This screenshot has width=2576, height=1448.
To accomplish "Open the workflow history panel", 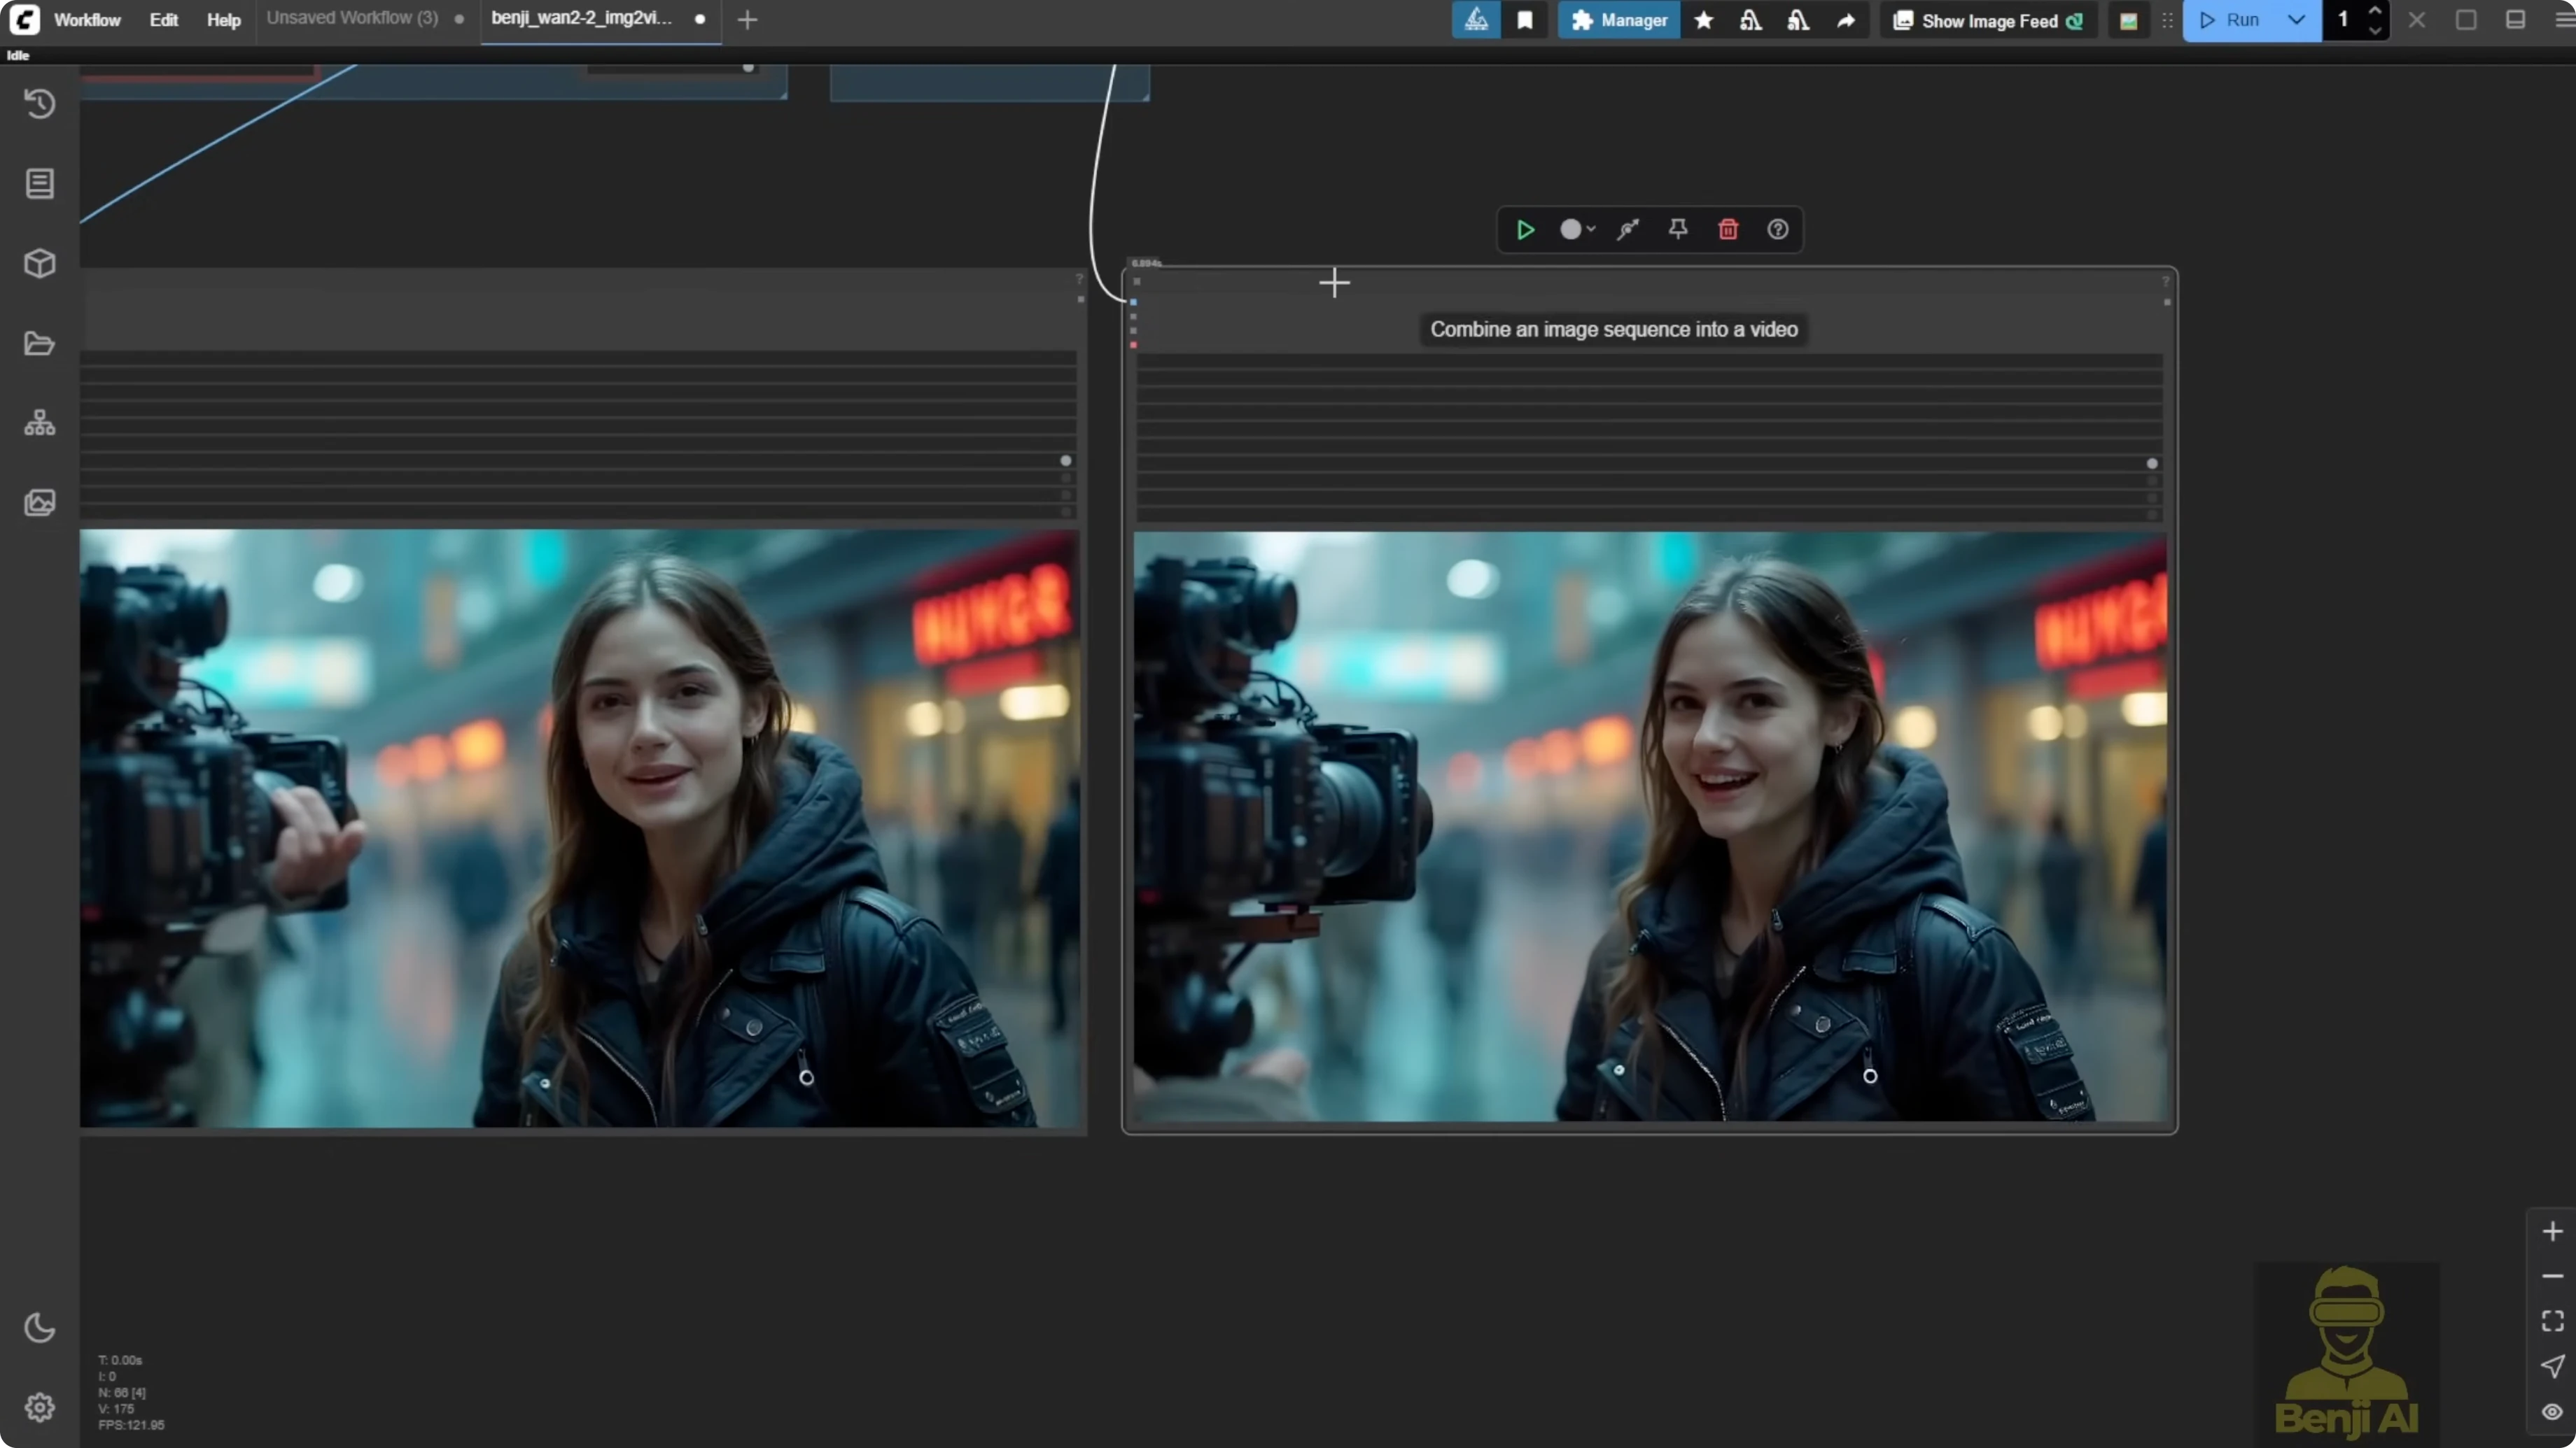I will pyautogui.click(x=40, y=104).
